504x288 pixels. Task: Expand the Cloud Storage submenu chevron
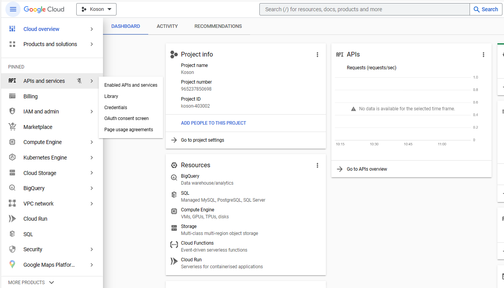(92, 173)
